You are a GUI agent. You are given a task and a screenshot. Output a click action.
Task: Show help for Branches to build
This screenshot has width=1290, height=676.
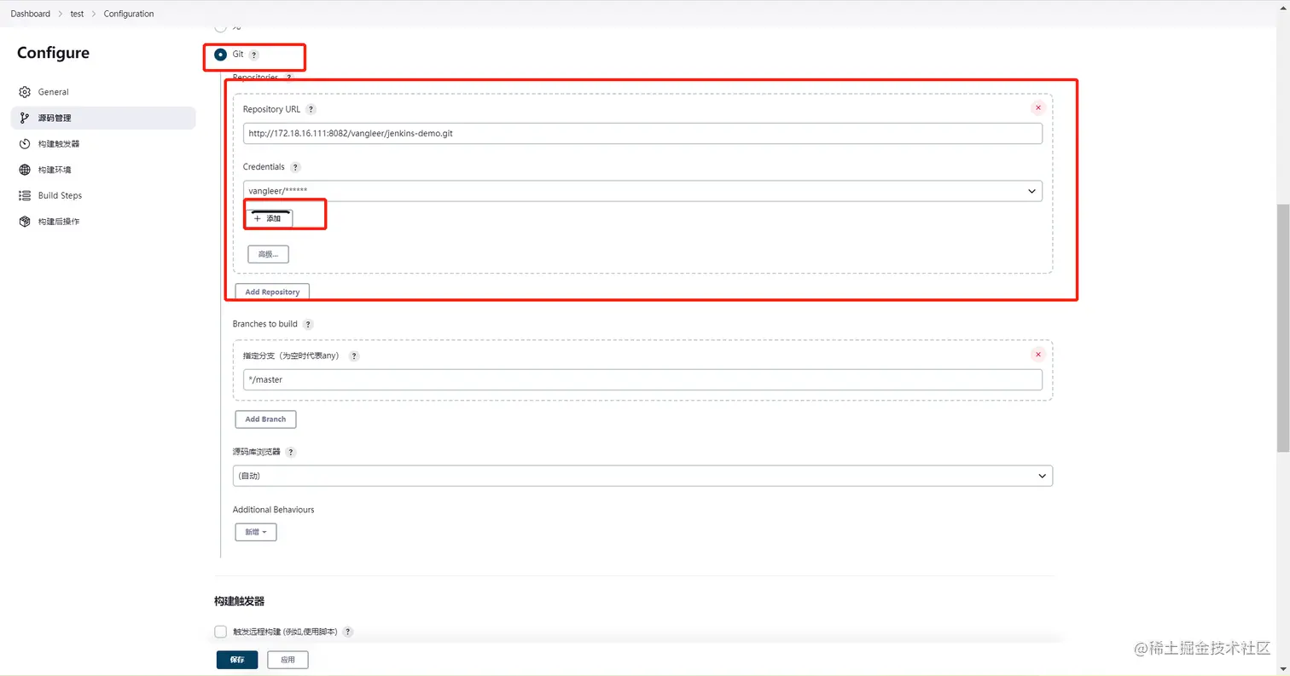point(308,324)
